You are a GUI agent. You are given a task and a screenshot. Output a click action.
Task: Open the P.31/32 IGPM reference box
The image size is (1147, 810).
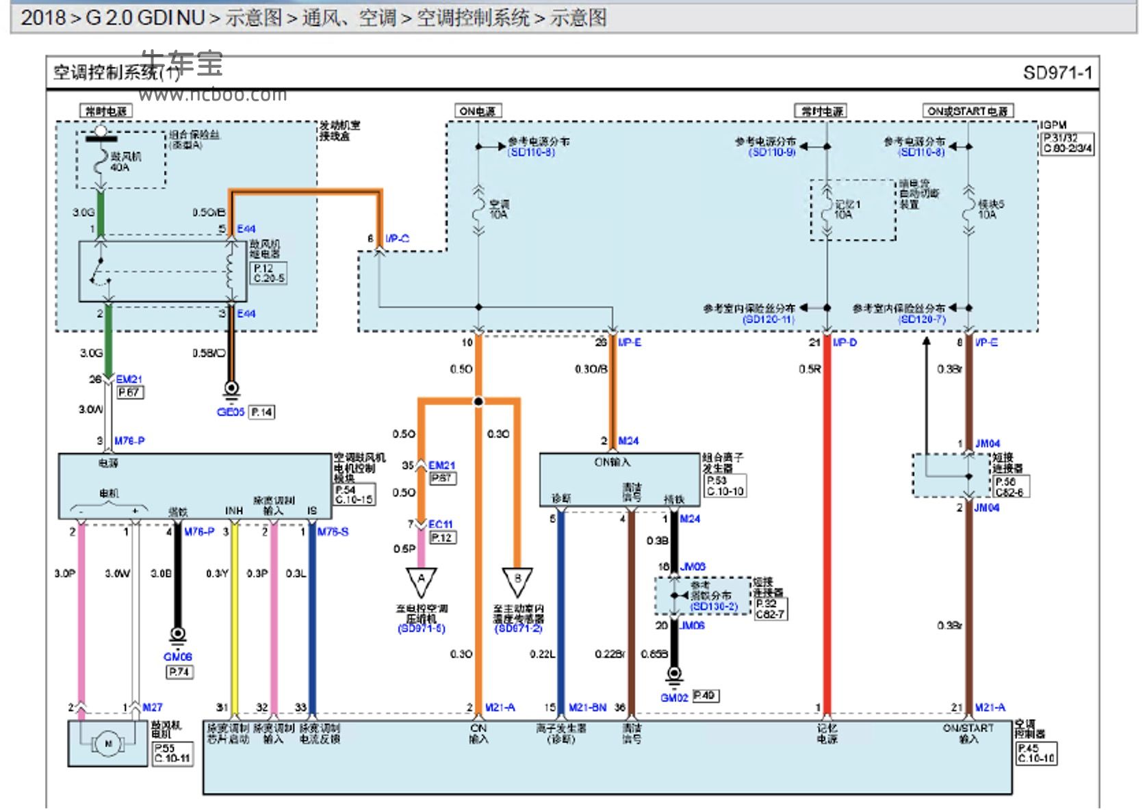(1067, 143)
